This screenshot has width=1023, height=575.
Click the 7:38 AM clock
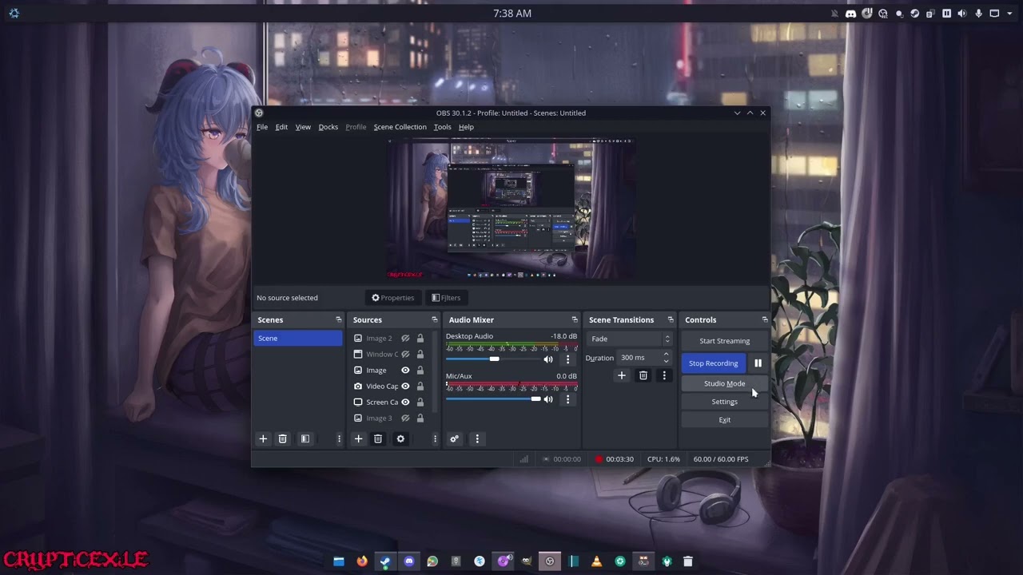[512, 14]
